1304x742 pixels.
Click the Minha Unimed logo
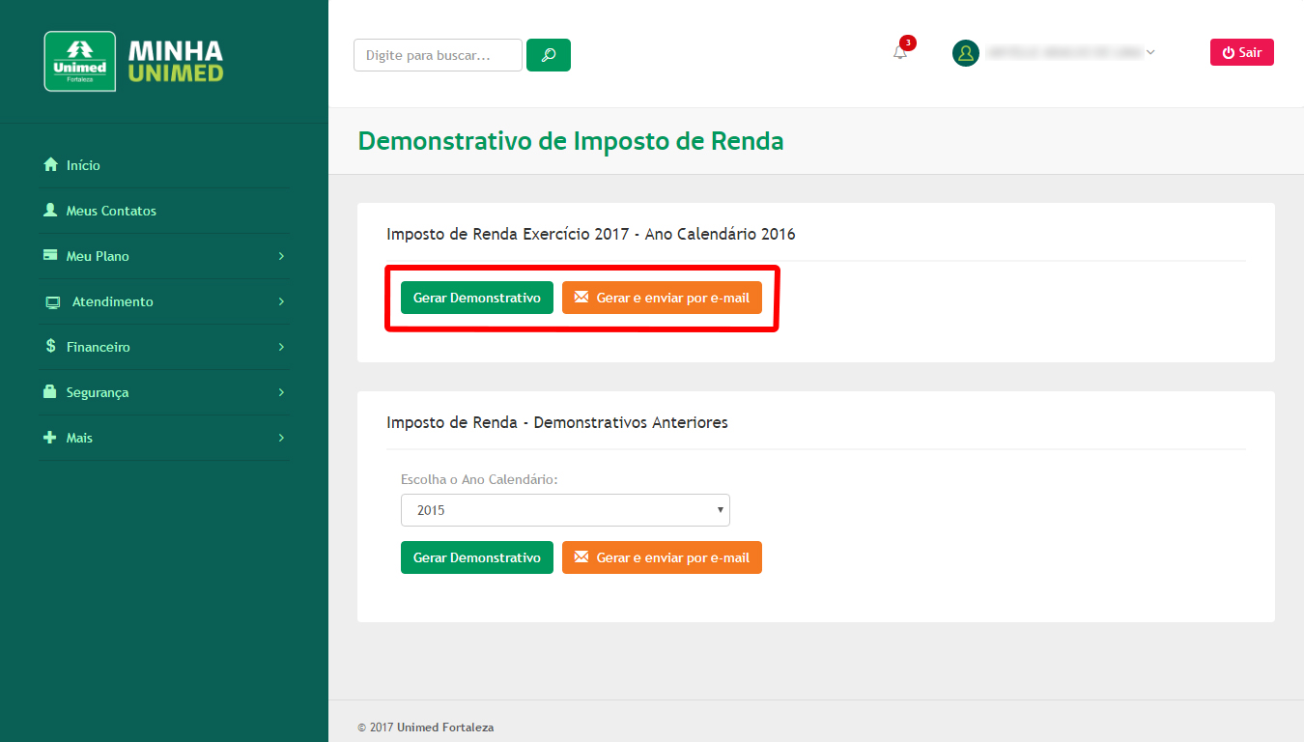[134, 61]
